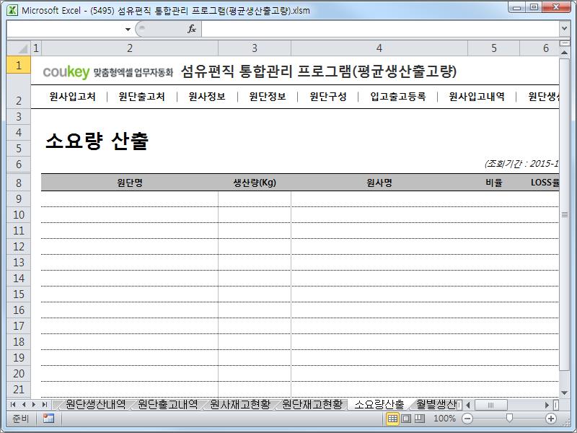Click horizontal scrollbar left arrow
Viewport: 577px width, 433px height.
[467, 405]
